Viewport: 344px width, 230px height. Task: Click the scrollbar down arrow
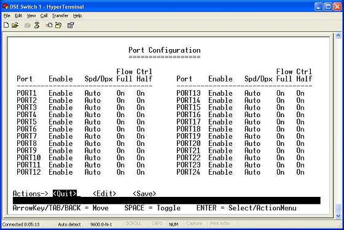click(338, 216)
